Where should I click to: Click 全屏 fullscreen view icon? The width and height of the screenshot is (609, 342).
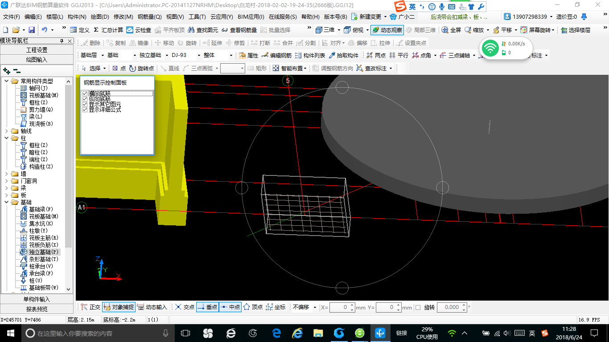click(x=445, y=30)
